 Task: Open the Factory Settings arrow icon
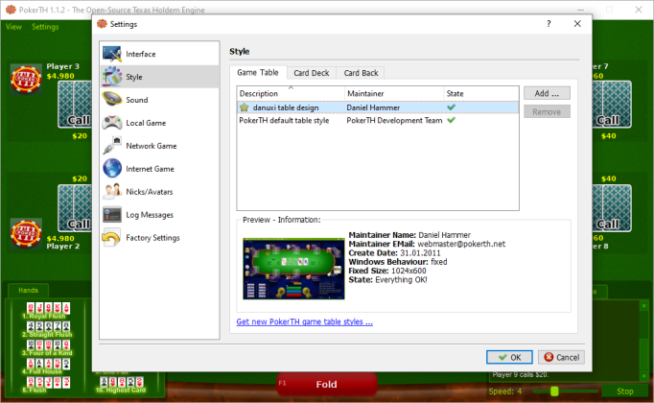(x=111, y=237)
